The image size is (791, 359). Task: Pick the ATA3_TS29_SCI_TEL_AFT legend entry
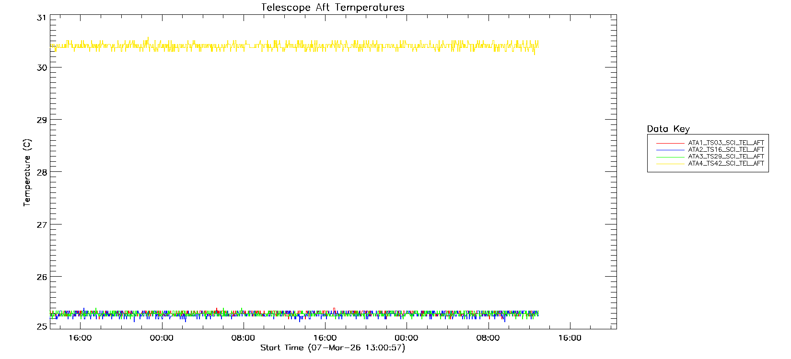[726, 157]
